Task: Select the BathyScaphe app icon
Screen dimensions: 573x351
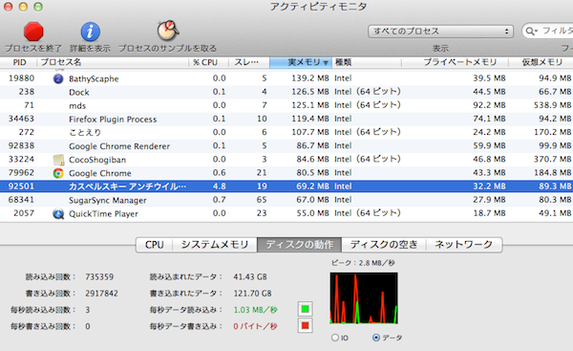Action: pyautogui.click(x=58, y=78)
